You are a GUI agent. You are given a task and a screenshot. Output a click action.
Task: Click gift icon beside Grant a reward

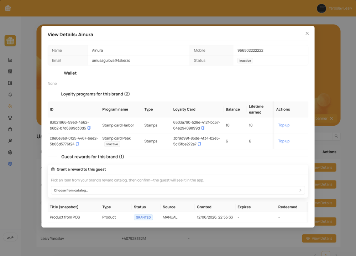tap(53, 169)
